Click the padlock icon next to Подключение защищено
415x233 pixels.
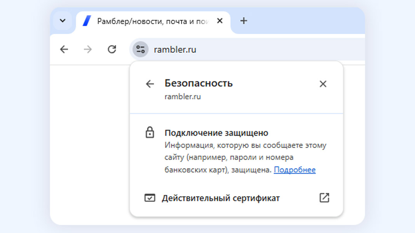150,132
